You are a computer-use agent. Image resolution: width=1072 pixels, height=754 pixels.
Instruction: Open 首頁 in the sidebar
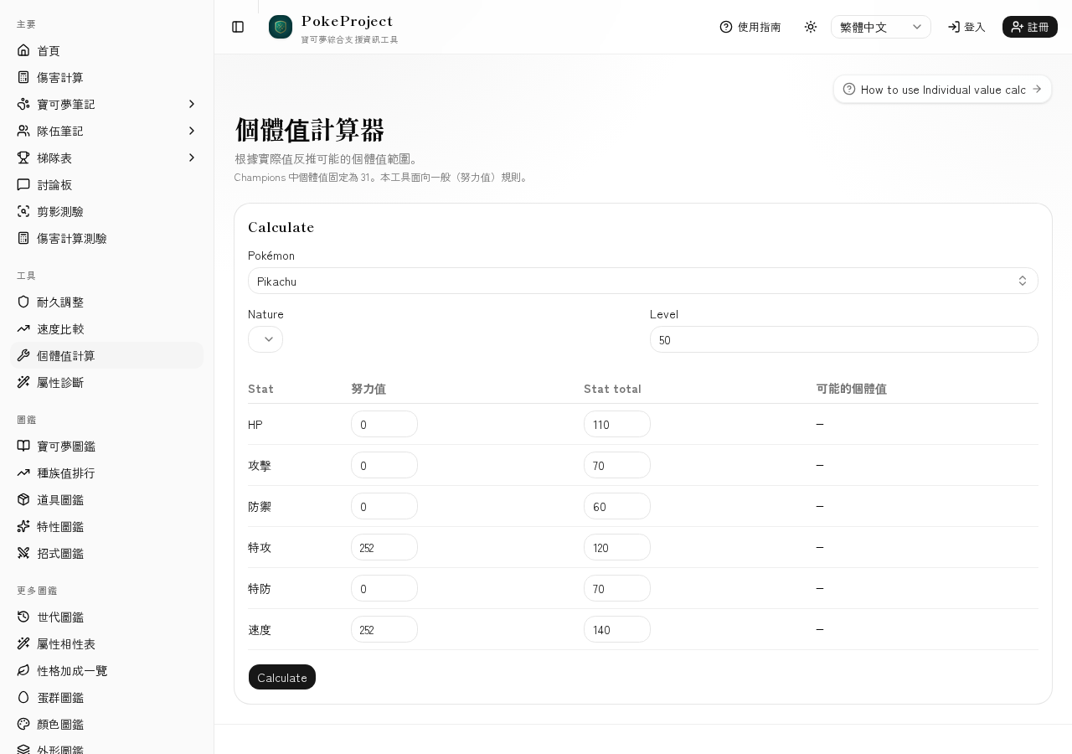[107, 50]
